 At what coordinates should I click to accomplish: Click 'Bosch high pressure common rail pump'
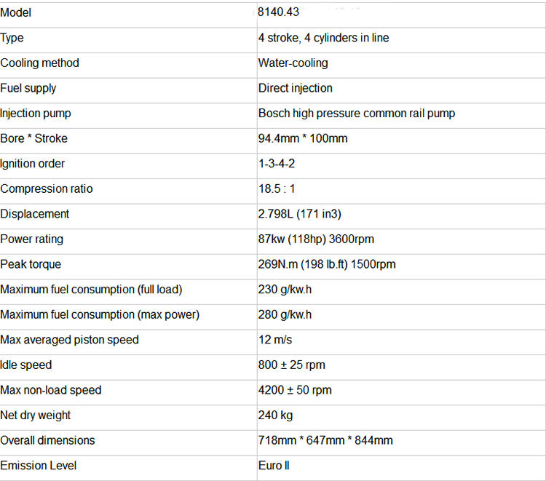point(356,114)
